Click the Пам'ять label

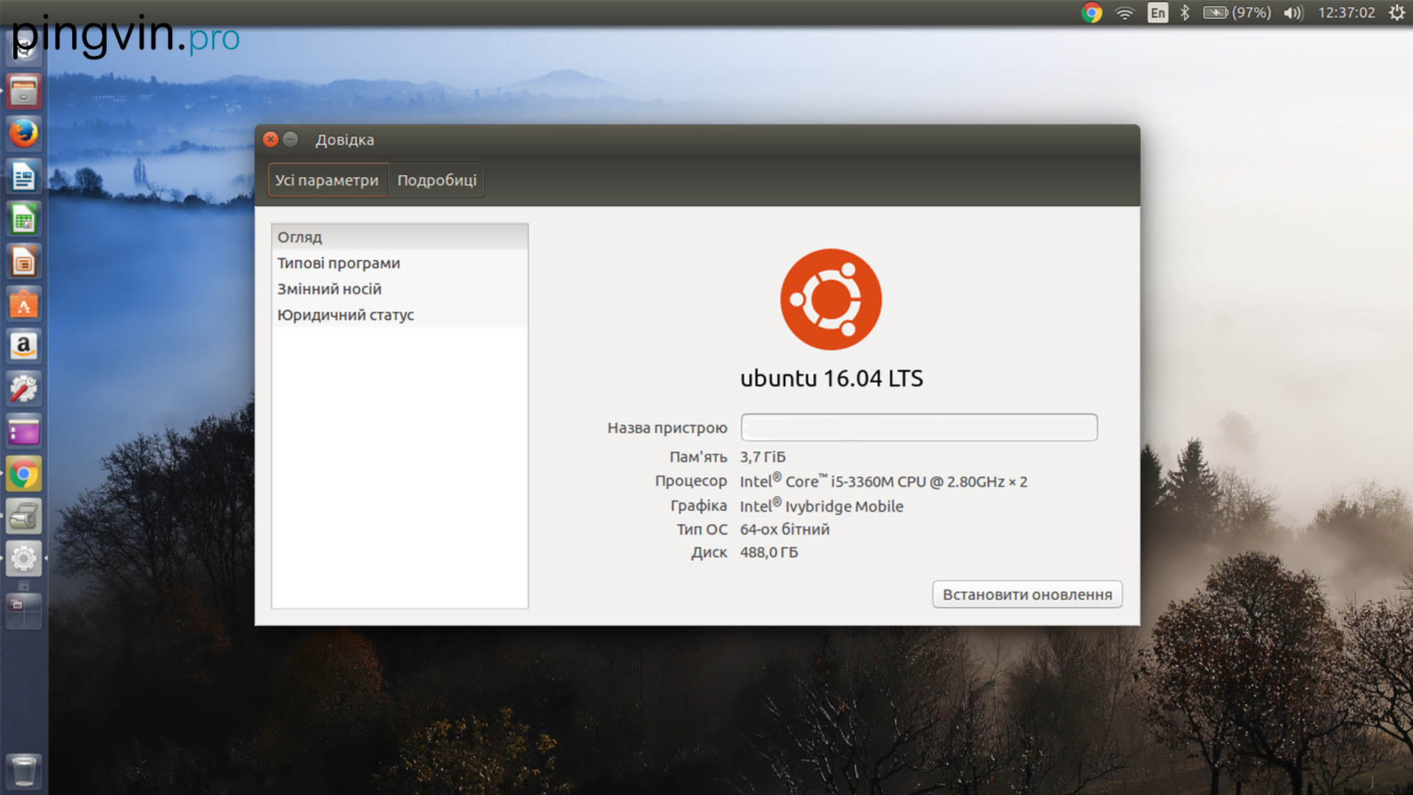click(x=698, y=457)
